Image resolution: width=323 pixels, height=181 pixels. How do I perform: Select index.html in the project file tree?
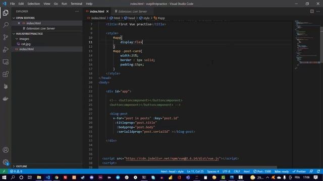coord(26,49)
